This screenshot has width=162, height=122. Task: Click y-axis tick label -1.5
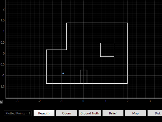point(2,87)
